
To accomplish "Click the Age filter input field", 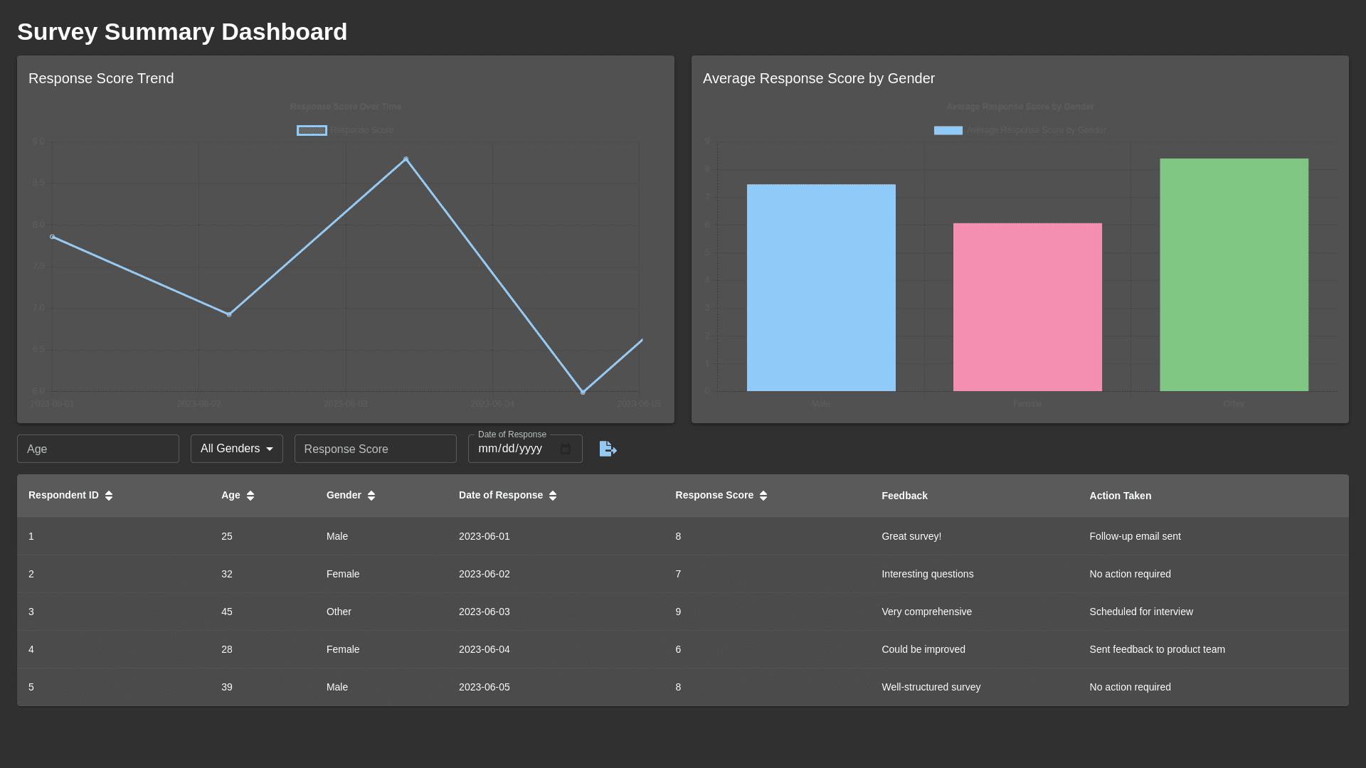I will pyautogui.click(x=97, y=449).
